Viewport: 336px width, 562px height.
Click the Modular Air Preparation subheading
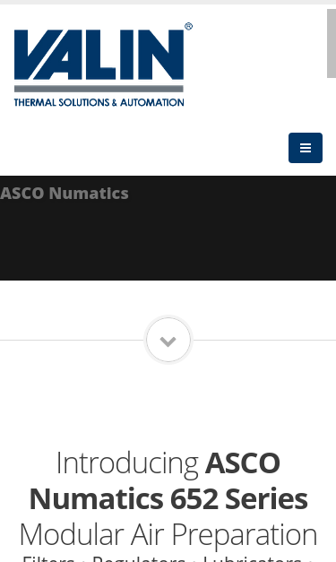click(x=168, y=535)
